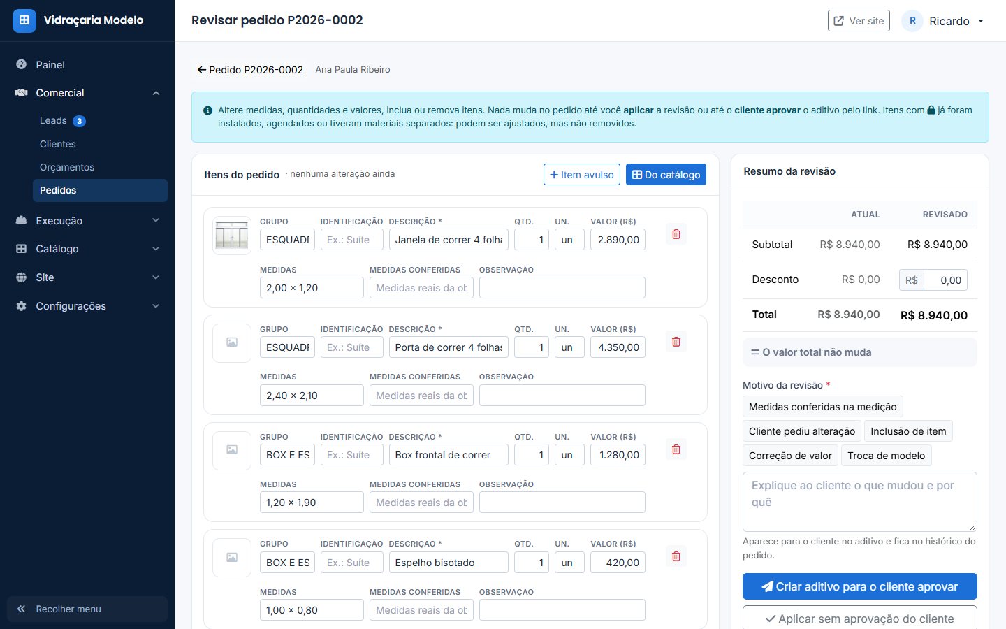Choose the Inclusão de item reason

coord(908,431)
